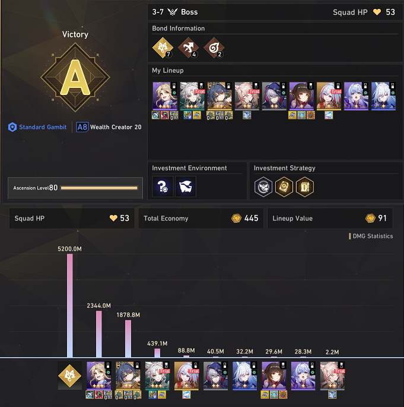Click the Total Economy 445 panel
The height and width of the screenshot is (407, 404).
201,218
